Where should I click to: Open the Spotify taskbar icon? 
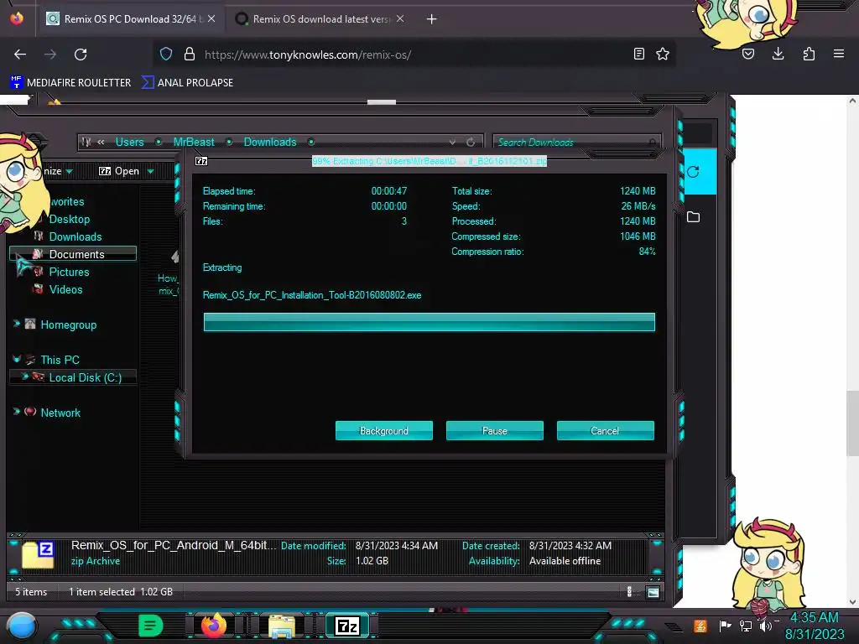(151, 626)
